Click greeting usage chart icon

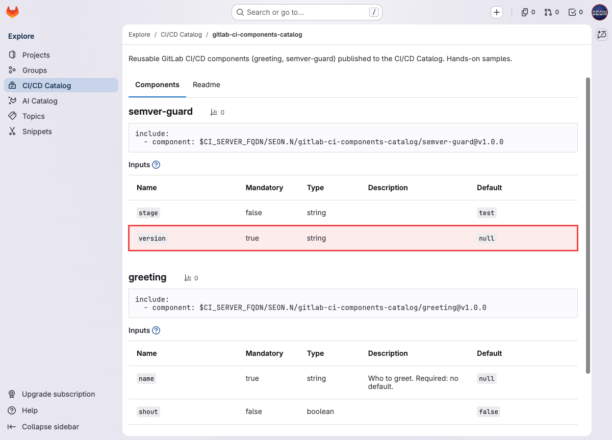pos(188,278)
